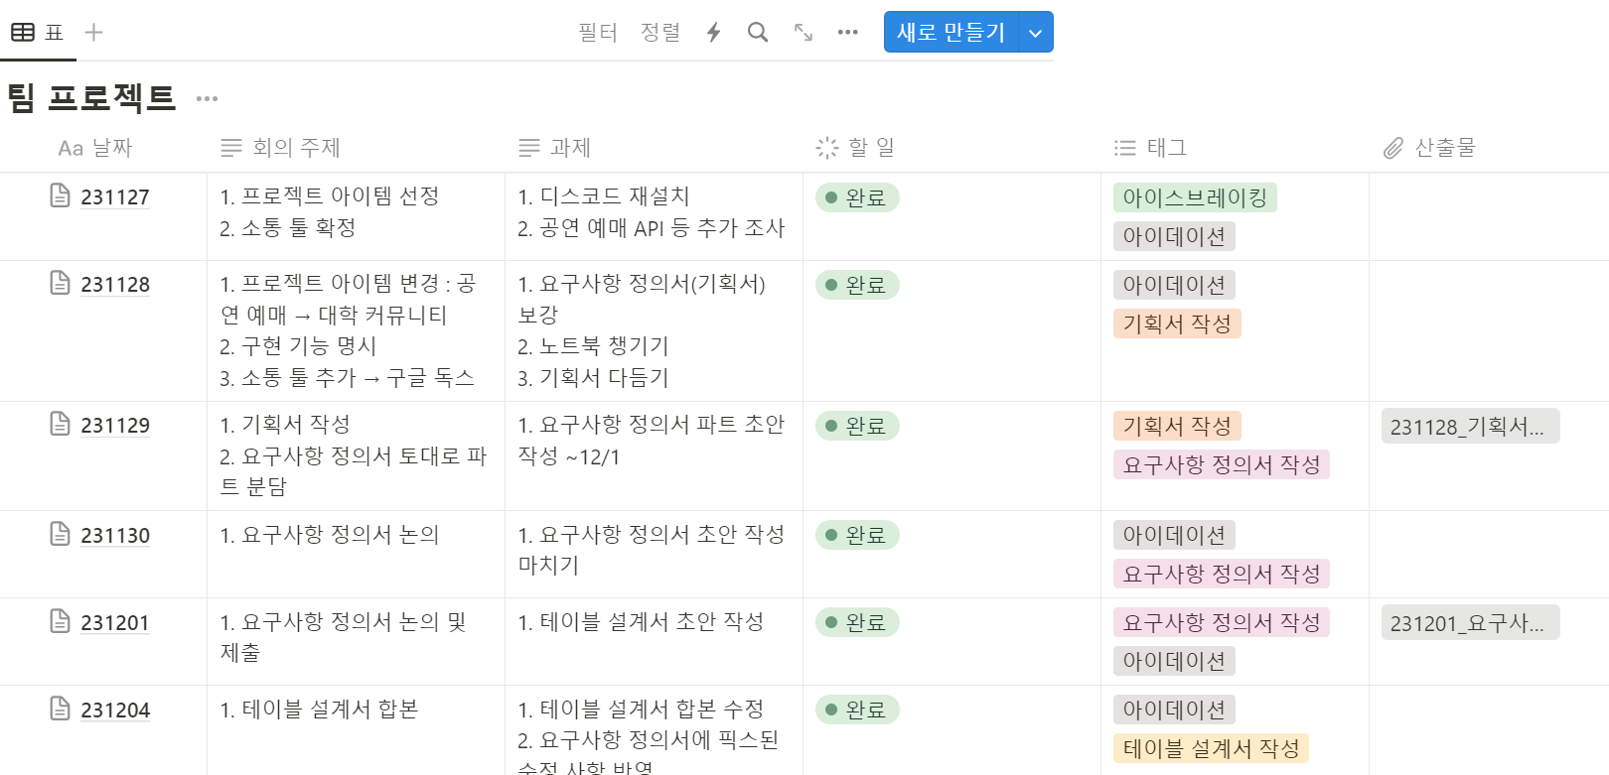
Task: Click cell 요구사항 정의서 논의 in row 231130
Action: (356, 554)
